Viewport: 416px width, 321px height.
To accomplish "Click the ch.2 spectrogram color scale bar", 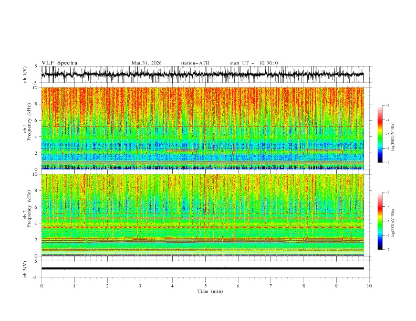I will (380, 221).
